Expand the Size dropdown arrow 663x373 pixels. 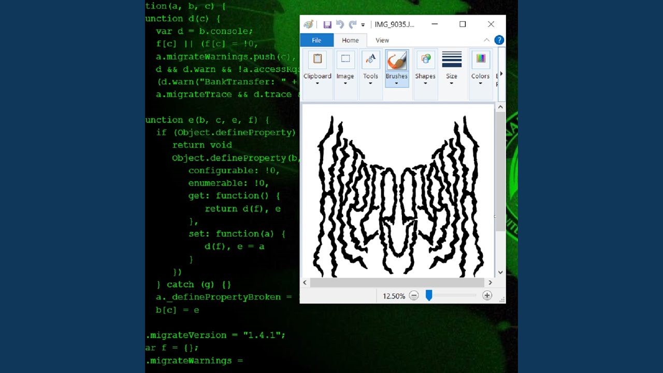(x=452, y=83)
